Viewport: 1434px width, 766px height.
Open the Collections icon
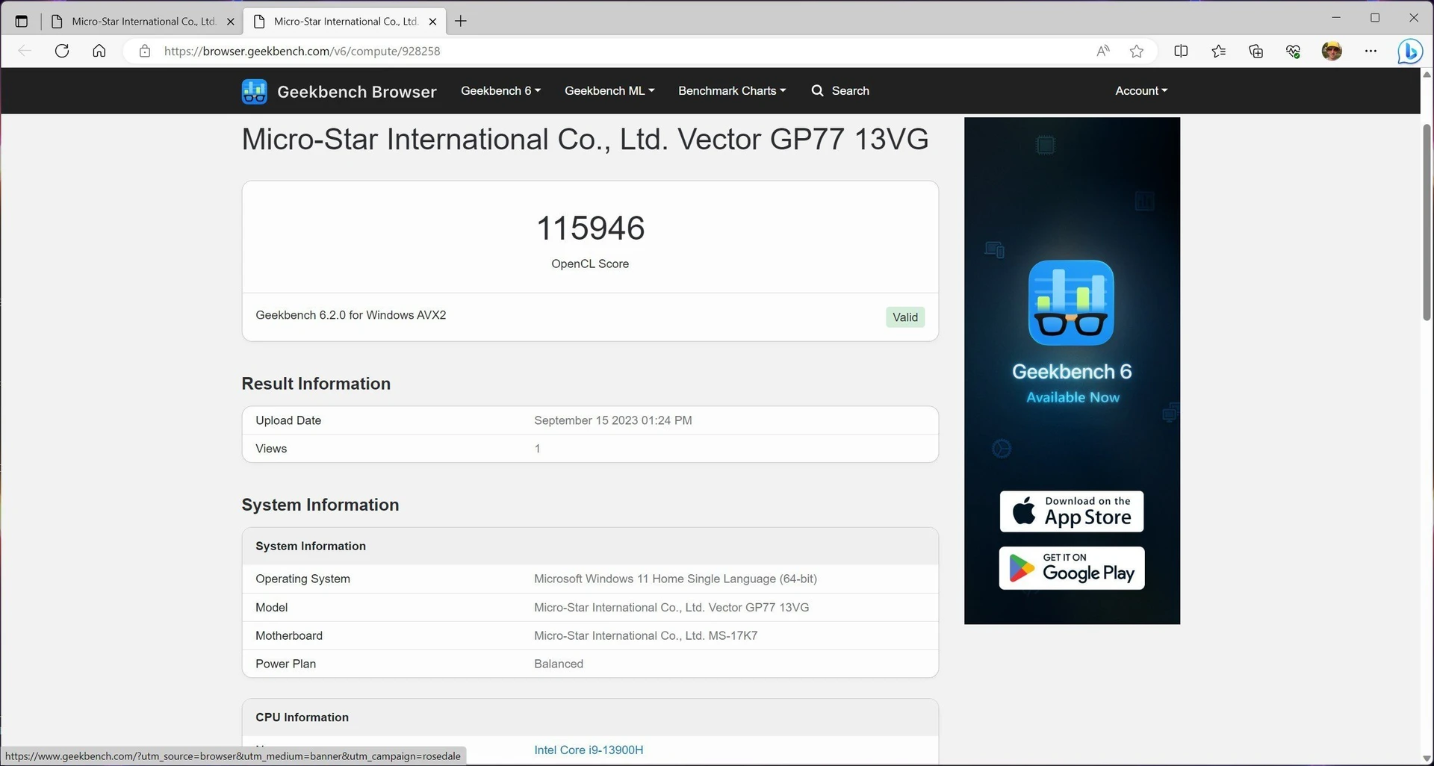(1255, 51)
